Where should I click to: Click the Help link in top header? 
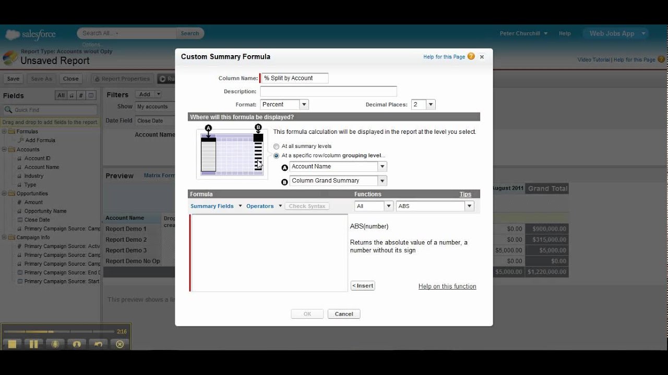point(565,33)
